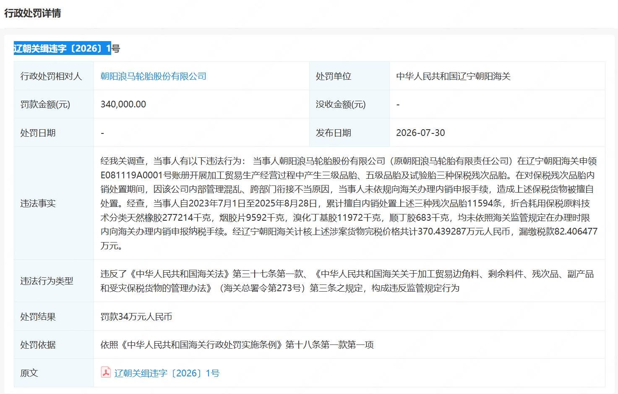
Task: Select the value 中华人民共和国辽宁朝阳海关
Action: [454, 76]
